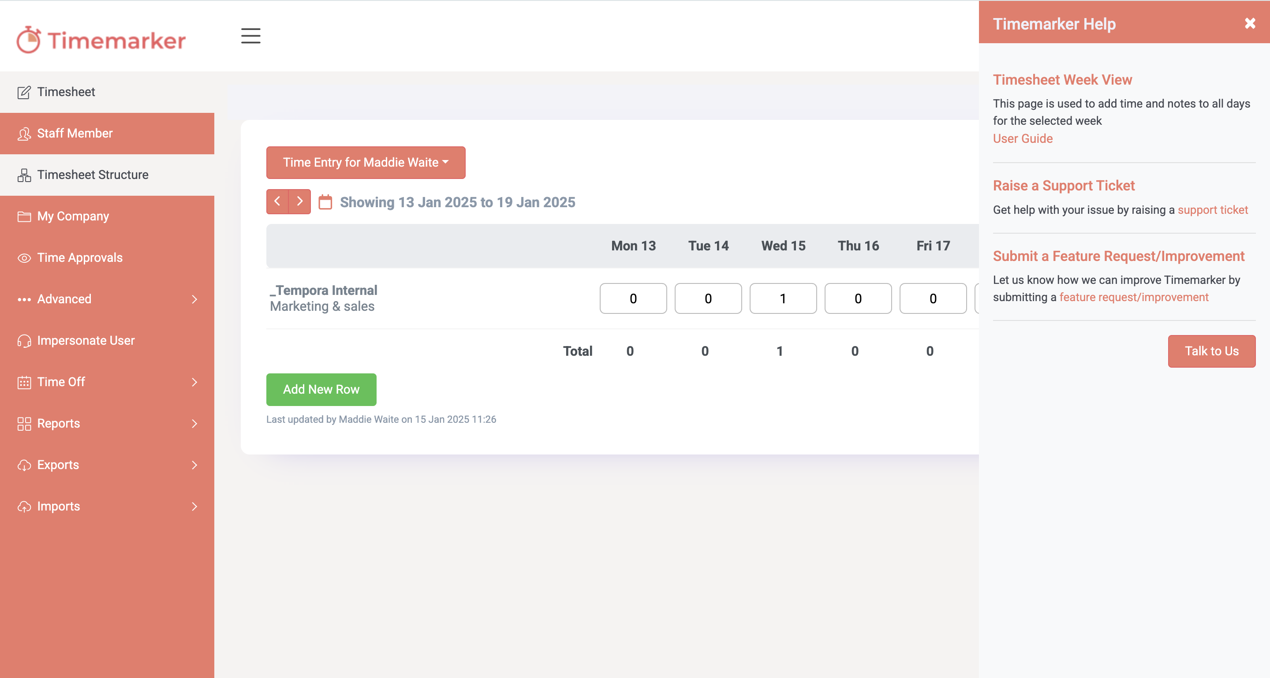Expand the Time Off submenu chevron
1270x678 pixels.
pyautogui.click(x=194, y=382)
